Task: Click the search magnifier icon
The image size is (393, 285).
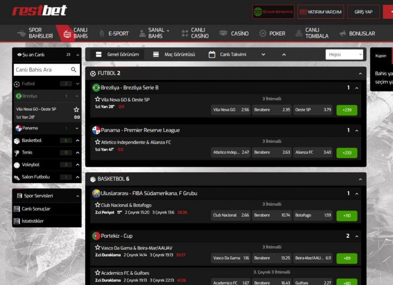Action: (74, 70)
